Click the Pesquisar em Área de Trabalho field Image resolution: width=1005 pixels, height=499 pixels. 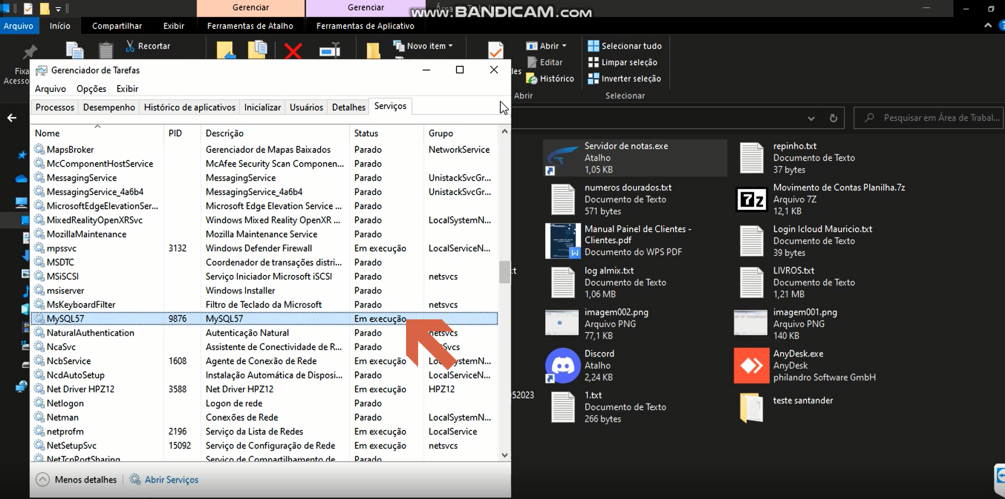click(x=929, y=118)
